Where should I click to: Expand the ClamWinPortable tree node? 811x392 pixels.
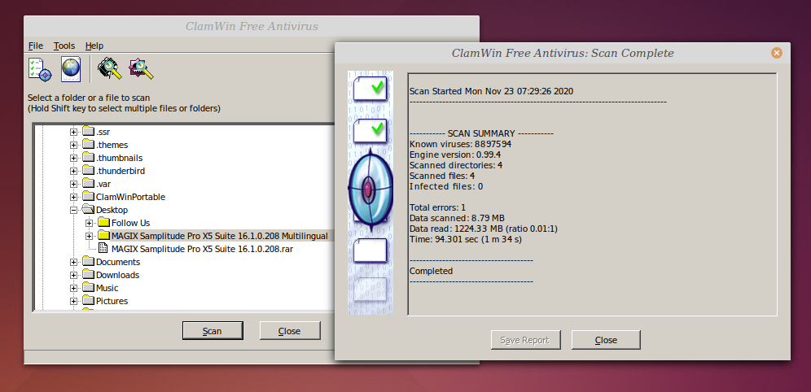(x=73, y=198)
